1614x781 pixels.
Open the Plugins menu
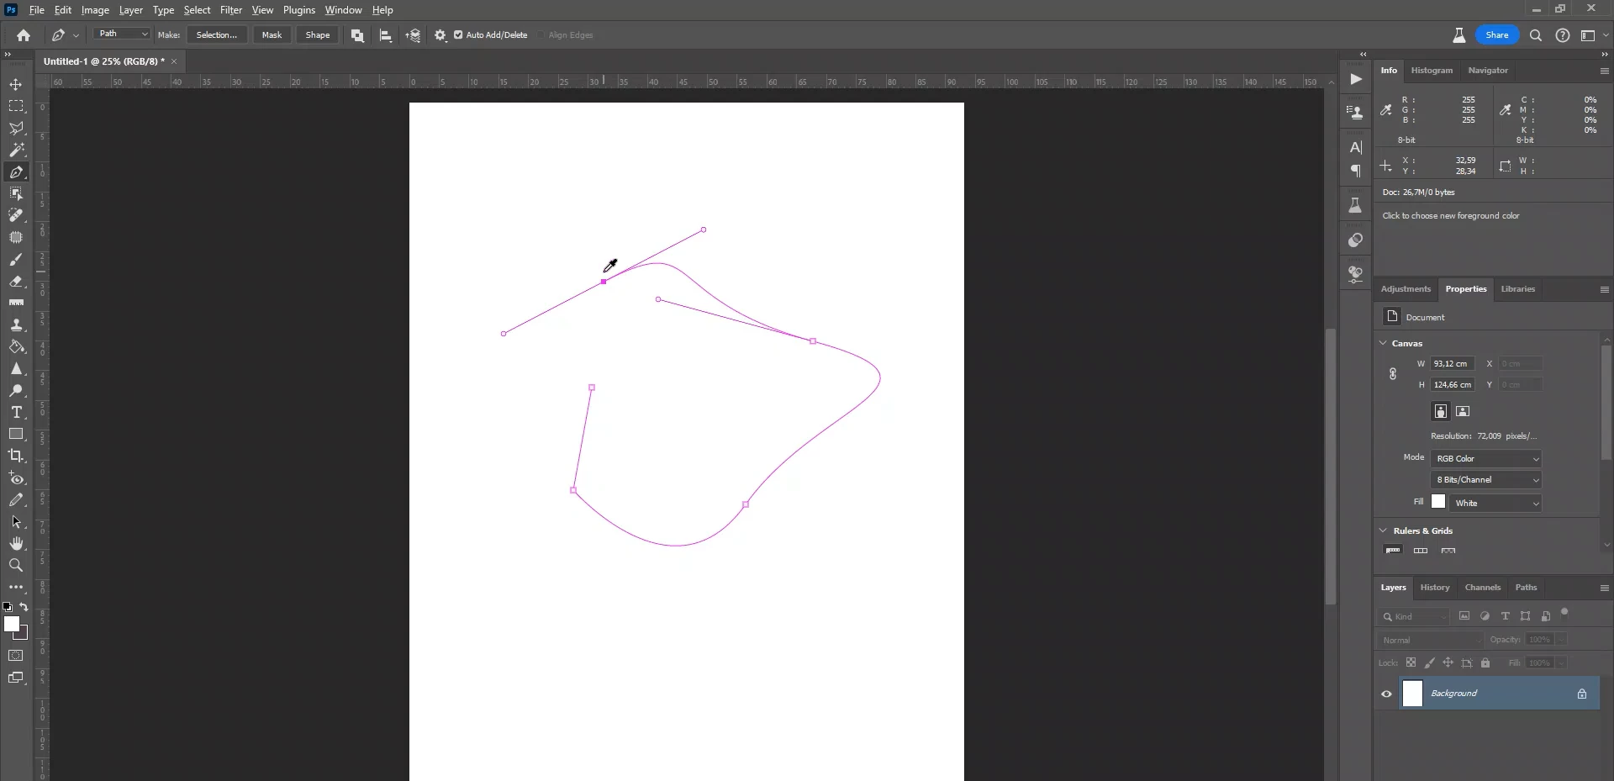[299, 10]
